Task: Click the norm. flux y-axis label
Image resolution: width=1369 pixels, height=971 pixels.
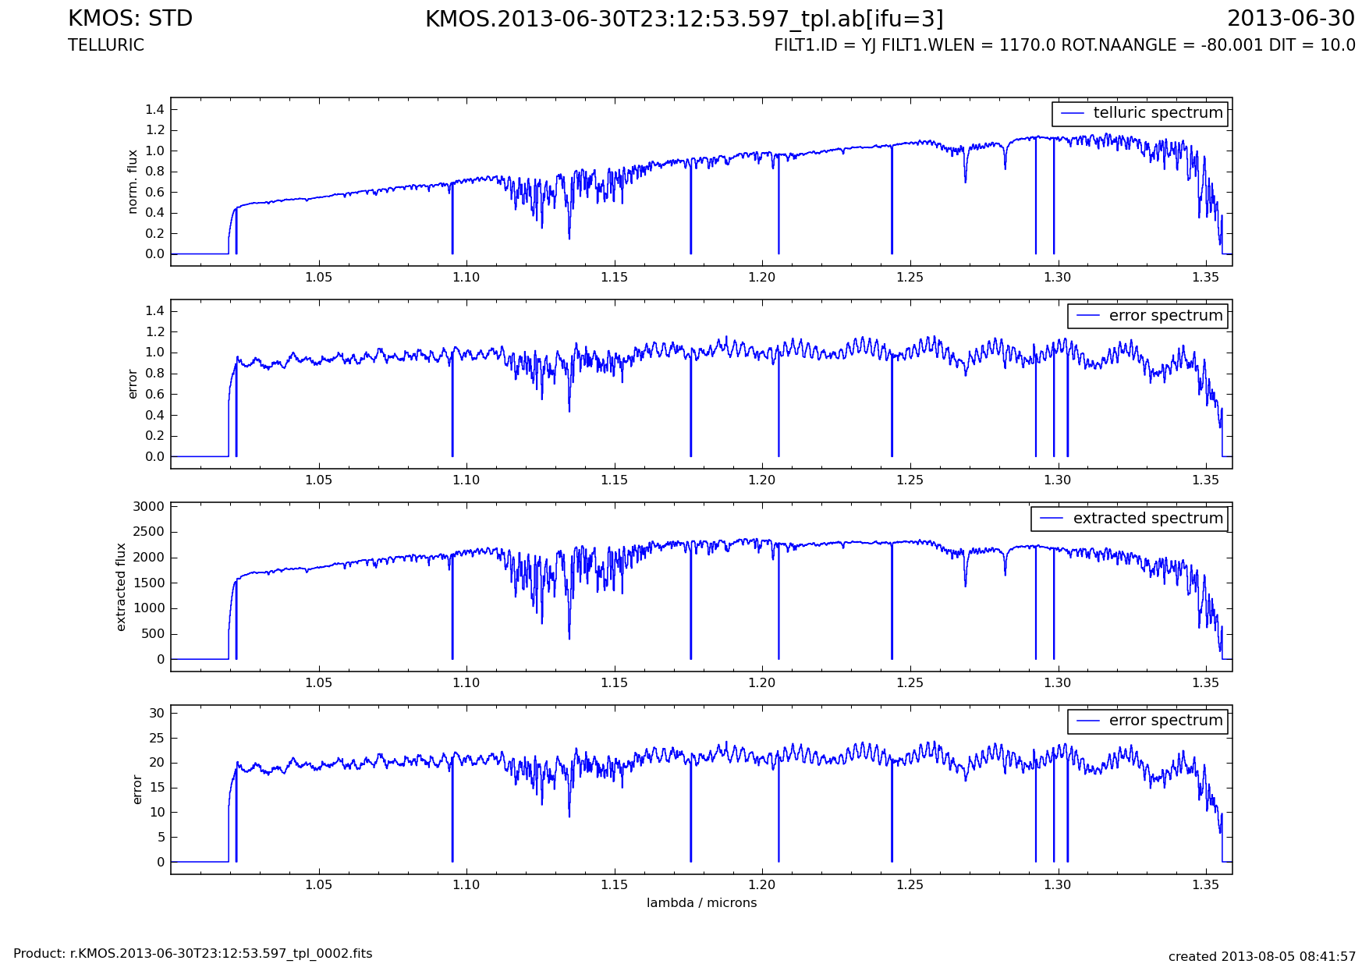Action: click(x=133, y=182)
